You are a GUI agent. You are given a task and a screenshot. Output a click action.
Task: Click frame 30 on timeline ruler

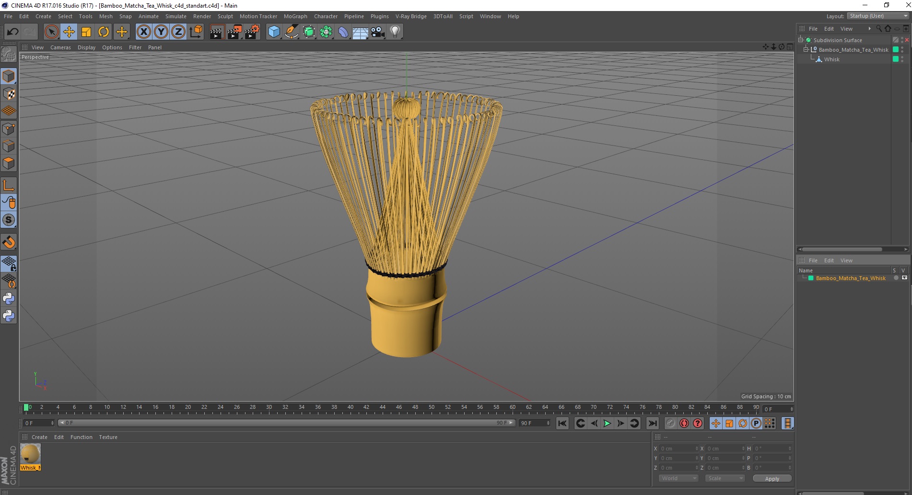(x=269, y=408)
